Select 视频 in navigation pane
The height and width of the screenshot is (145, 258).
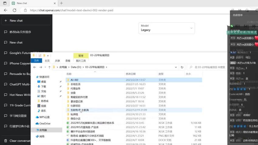click(42, 106)
